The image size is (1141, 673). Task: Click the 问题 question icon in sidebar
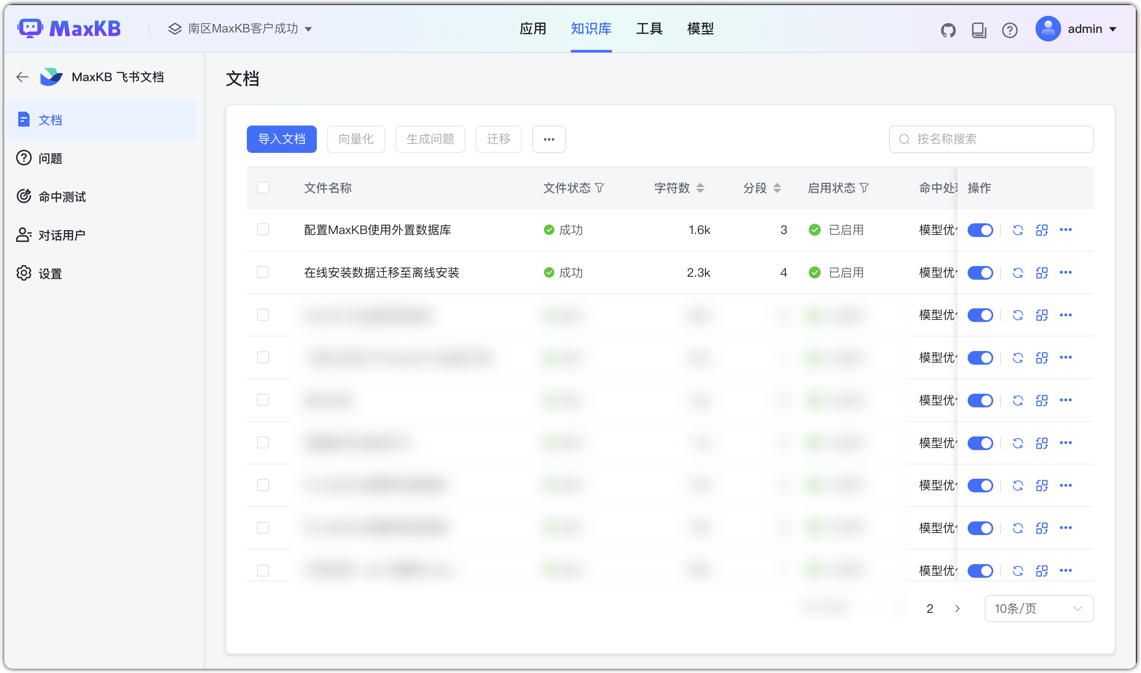tap(23, 158)
